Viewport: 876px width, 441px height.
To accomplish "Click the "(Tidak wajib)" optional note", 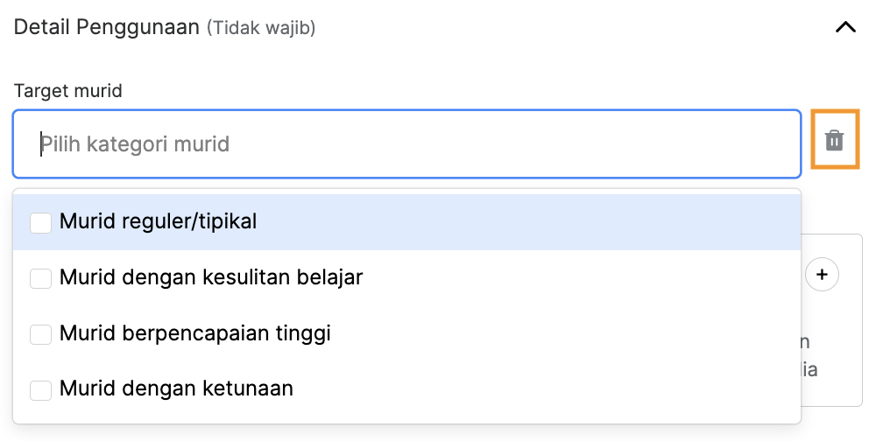I will (x=261, y=27).
